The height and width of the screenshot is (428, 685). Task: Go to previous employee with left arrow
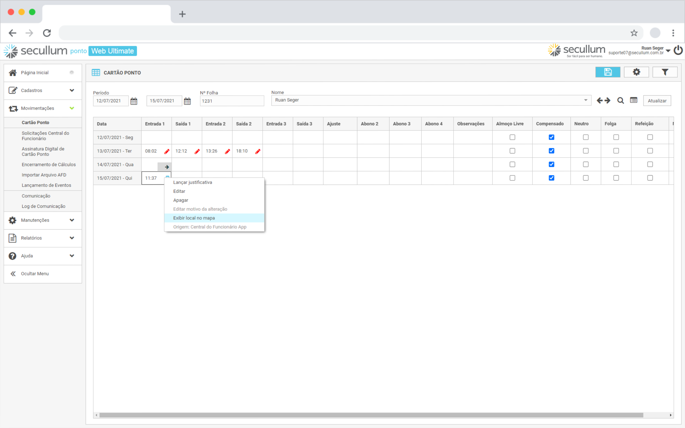pos(599,101)
